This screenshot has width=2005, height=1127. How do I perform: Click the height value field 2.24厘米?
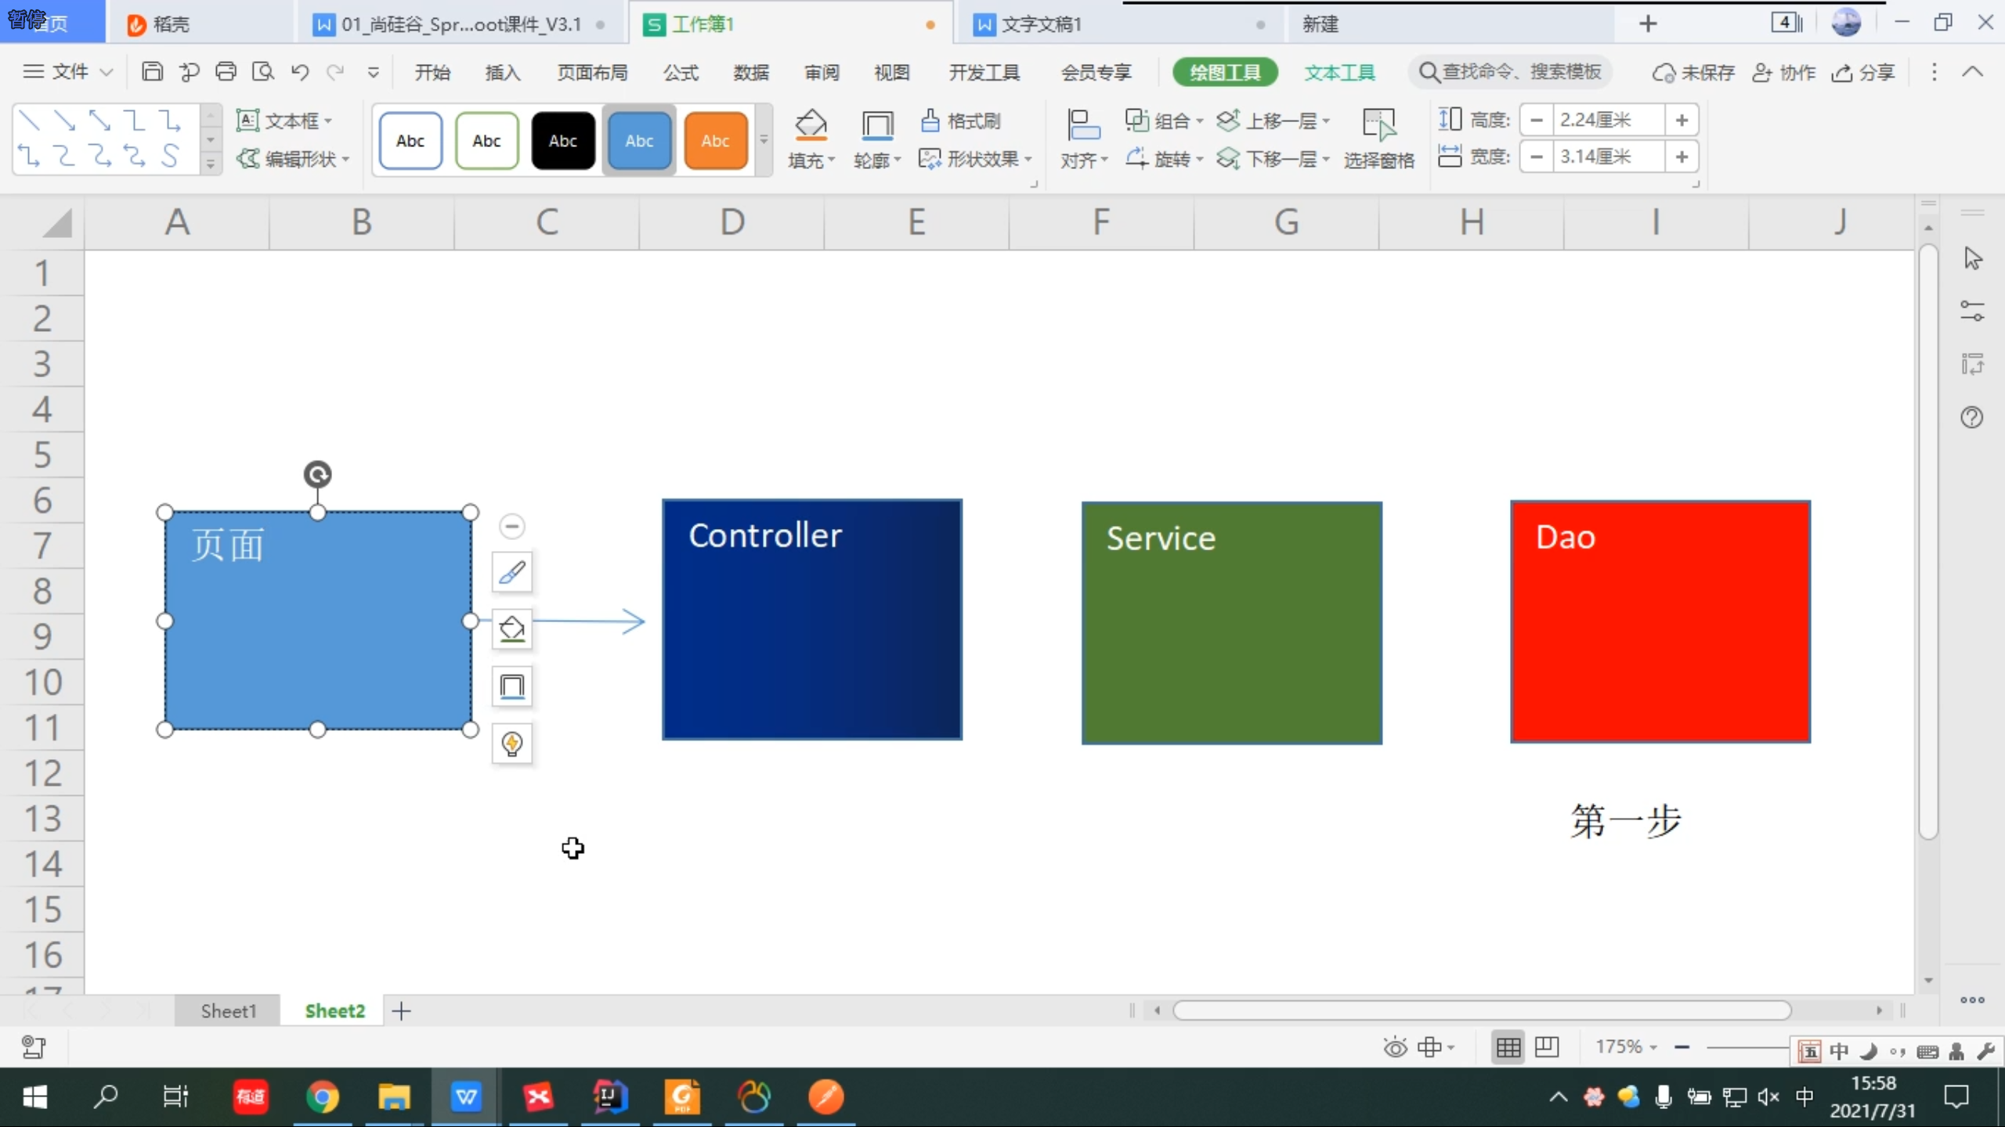click(x=1609, y=120)
